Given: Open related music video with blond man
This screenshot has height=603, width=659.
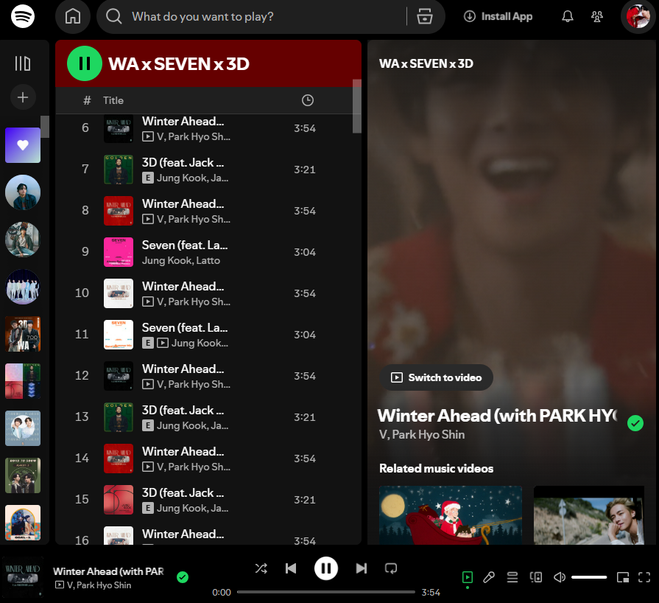Looking at the screenshot, I should [x=589, y=515].
